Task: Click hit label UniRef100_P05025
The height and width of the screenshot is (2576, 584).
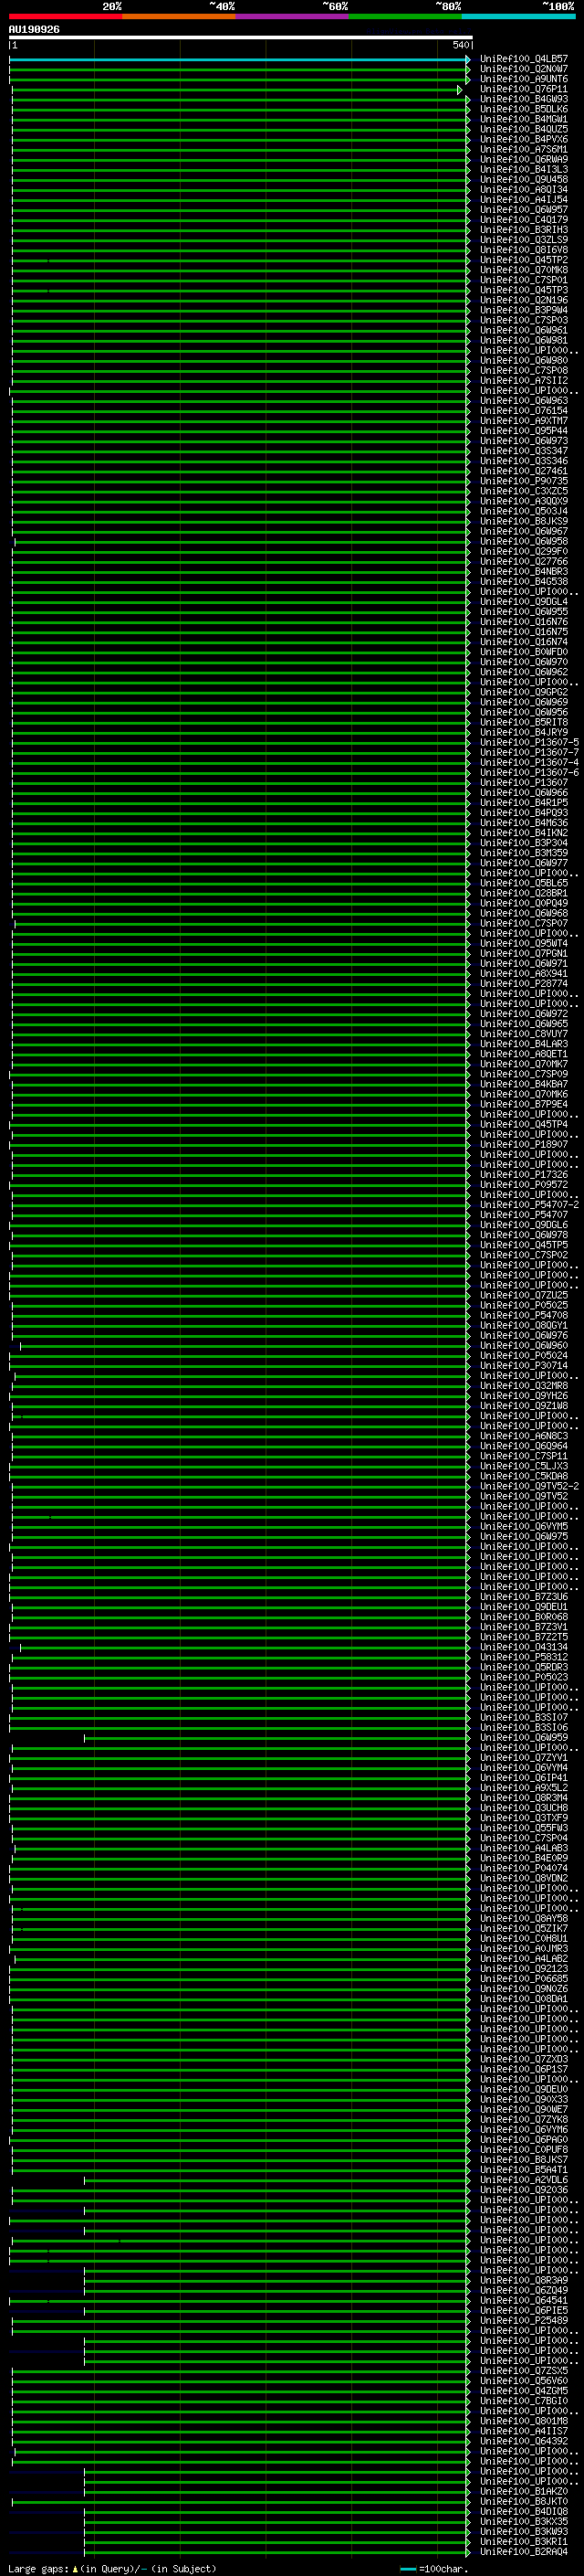Action: point(524,1305)
